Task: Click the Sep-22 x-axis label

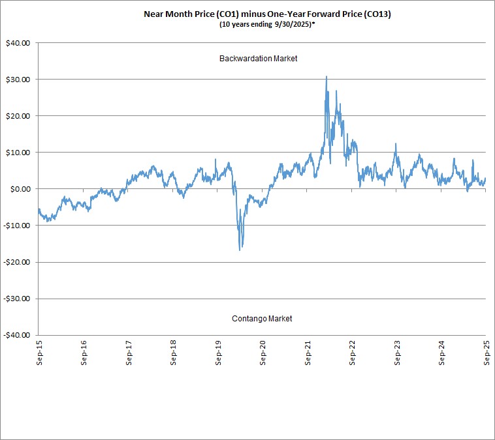Action: 352,353
